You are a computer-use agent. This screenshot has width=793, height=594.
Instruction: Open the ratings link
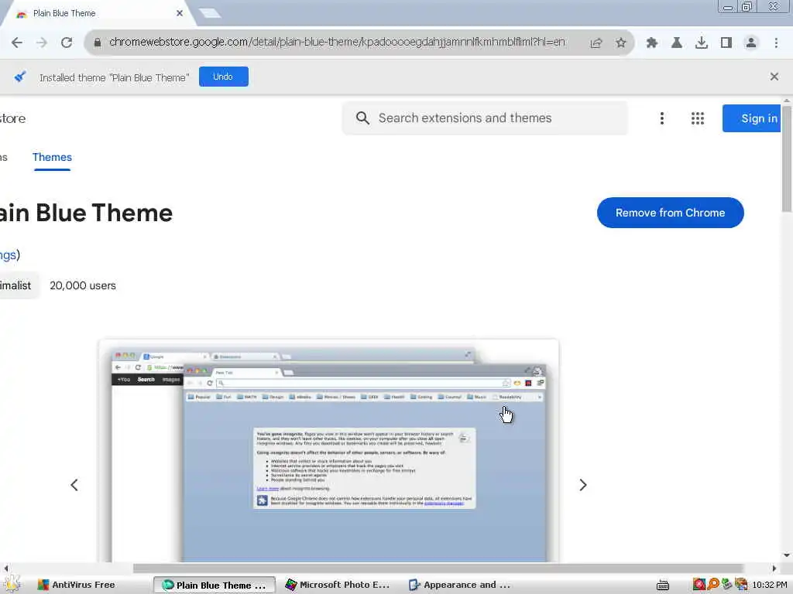tap(9, 255)
